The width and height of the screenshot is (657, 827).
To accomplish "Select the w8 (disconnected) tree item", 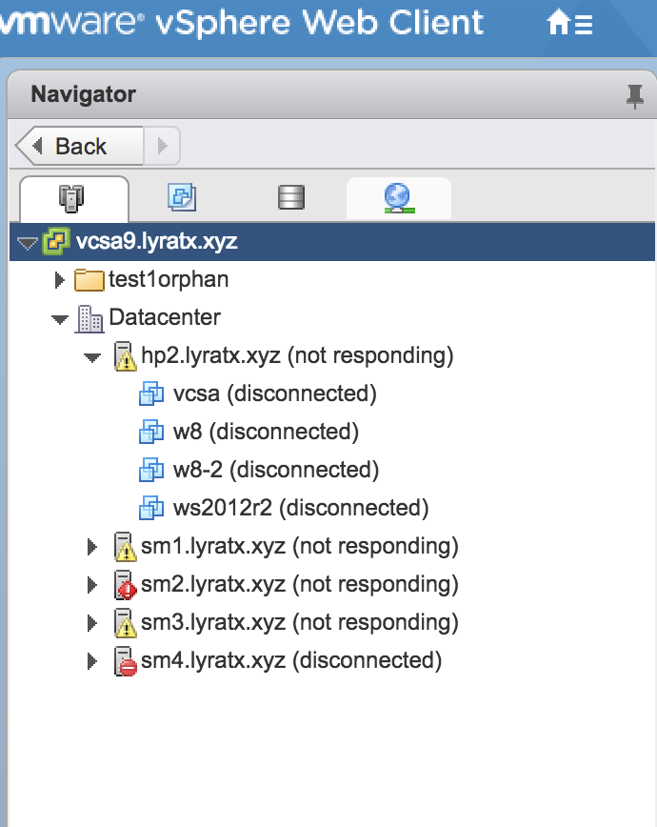I will pyautogui.click(x=265, y=433).
